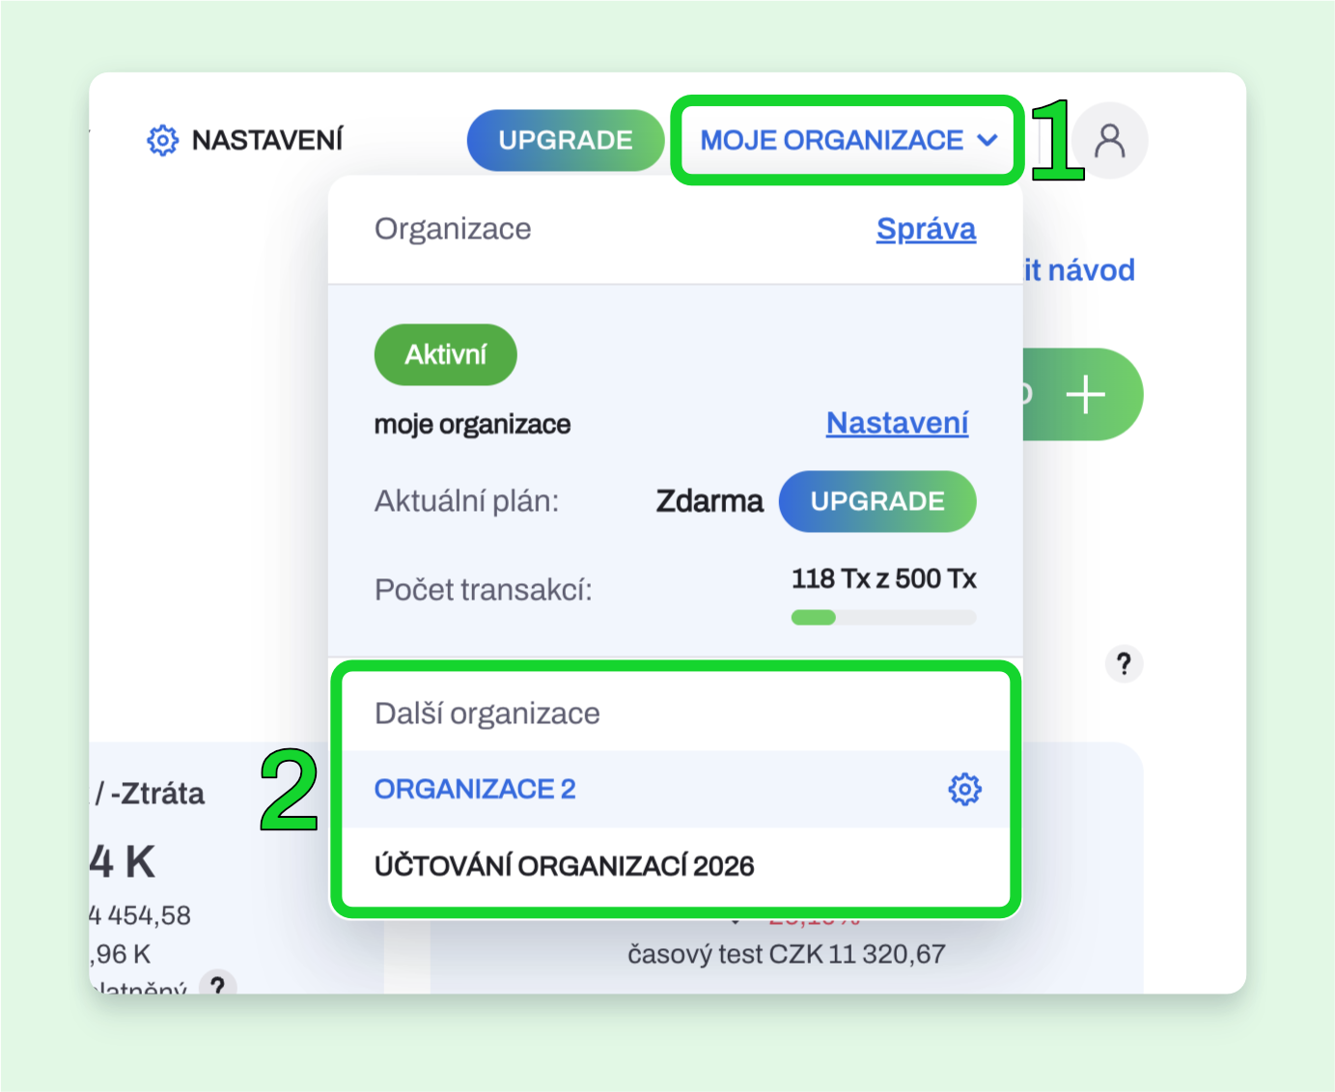Image resolution: width=1335 pixels, height=1092 pixels.
Task: Click the Aktuální plán label
Action: point(466,501)
